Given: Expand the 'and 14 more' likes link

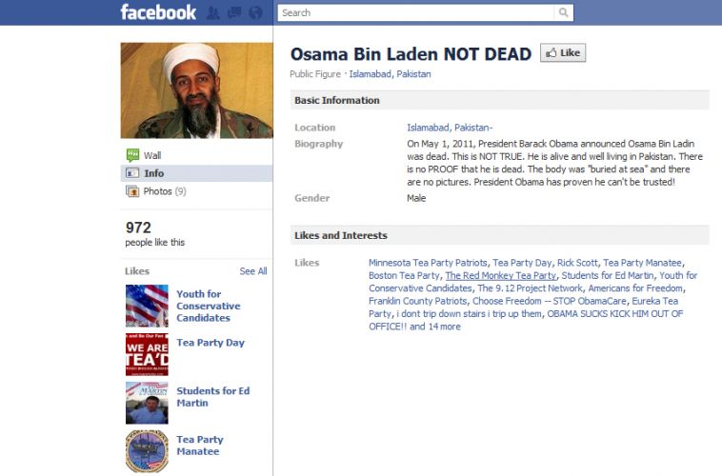Looking at the screenshot, I should pyautogui.click(x=434, y=327).
